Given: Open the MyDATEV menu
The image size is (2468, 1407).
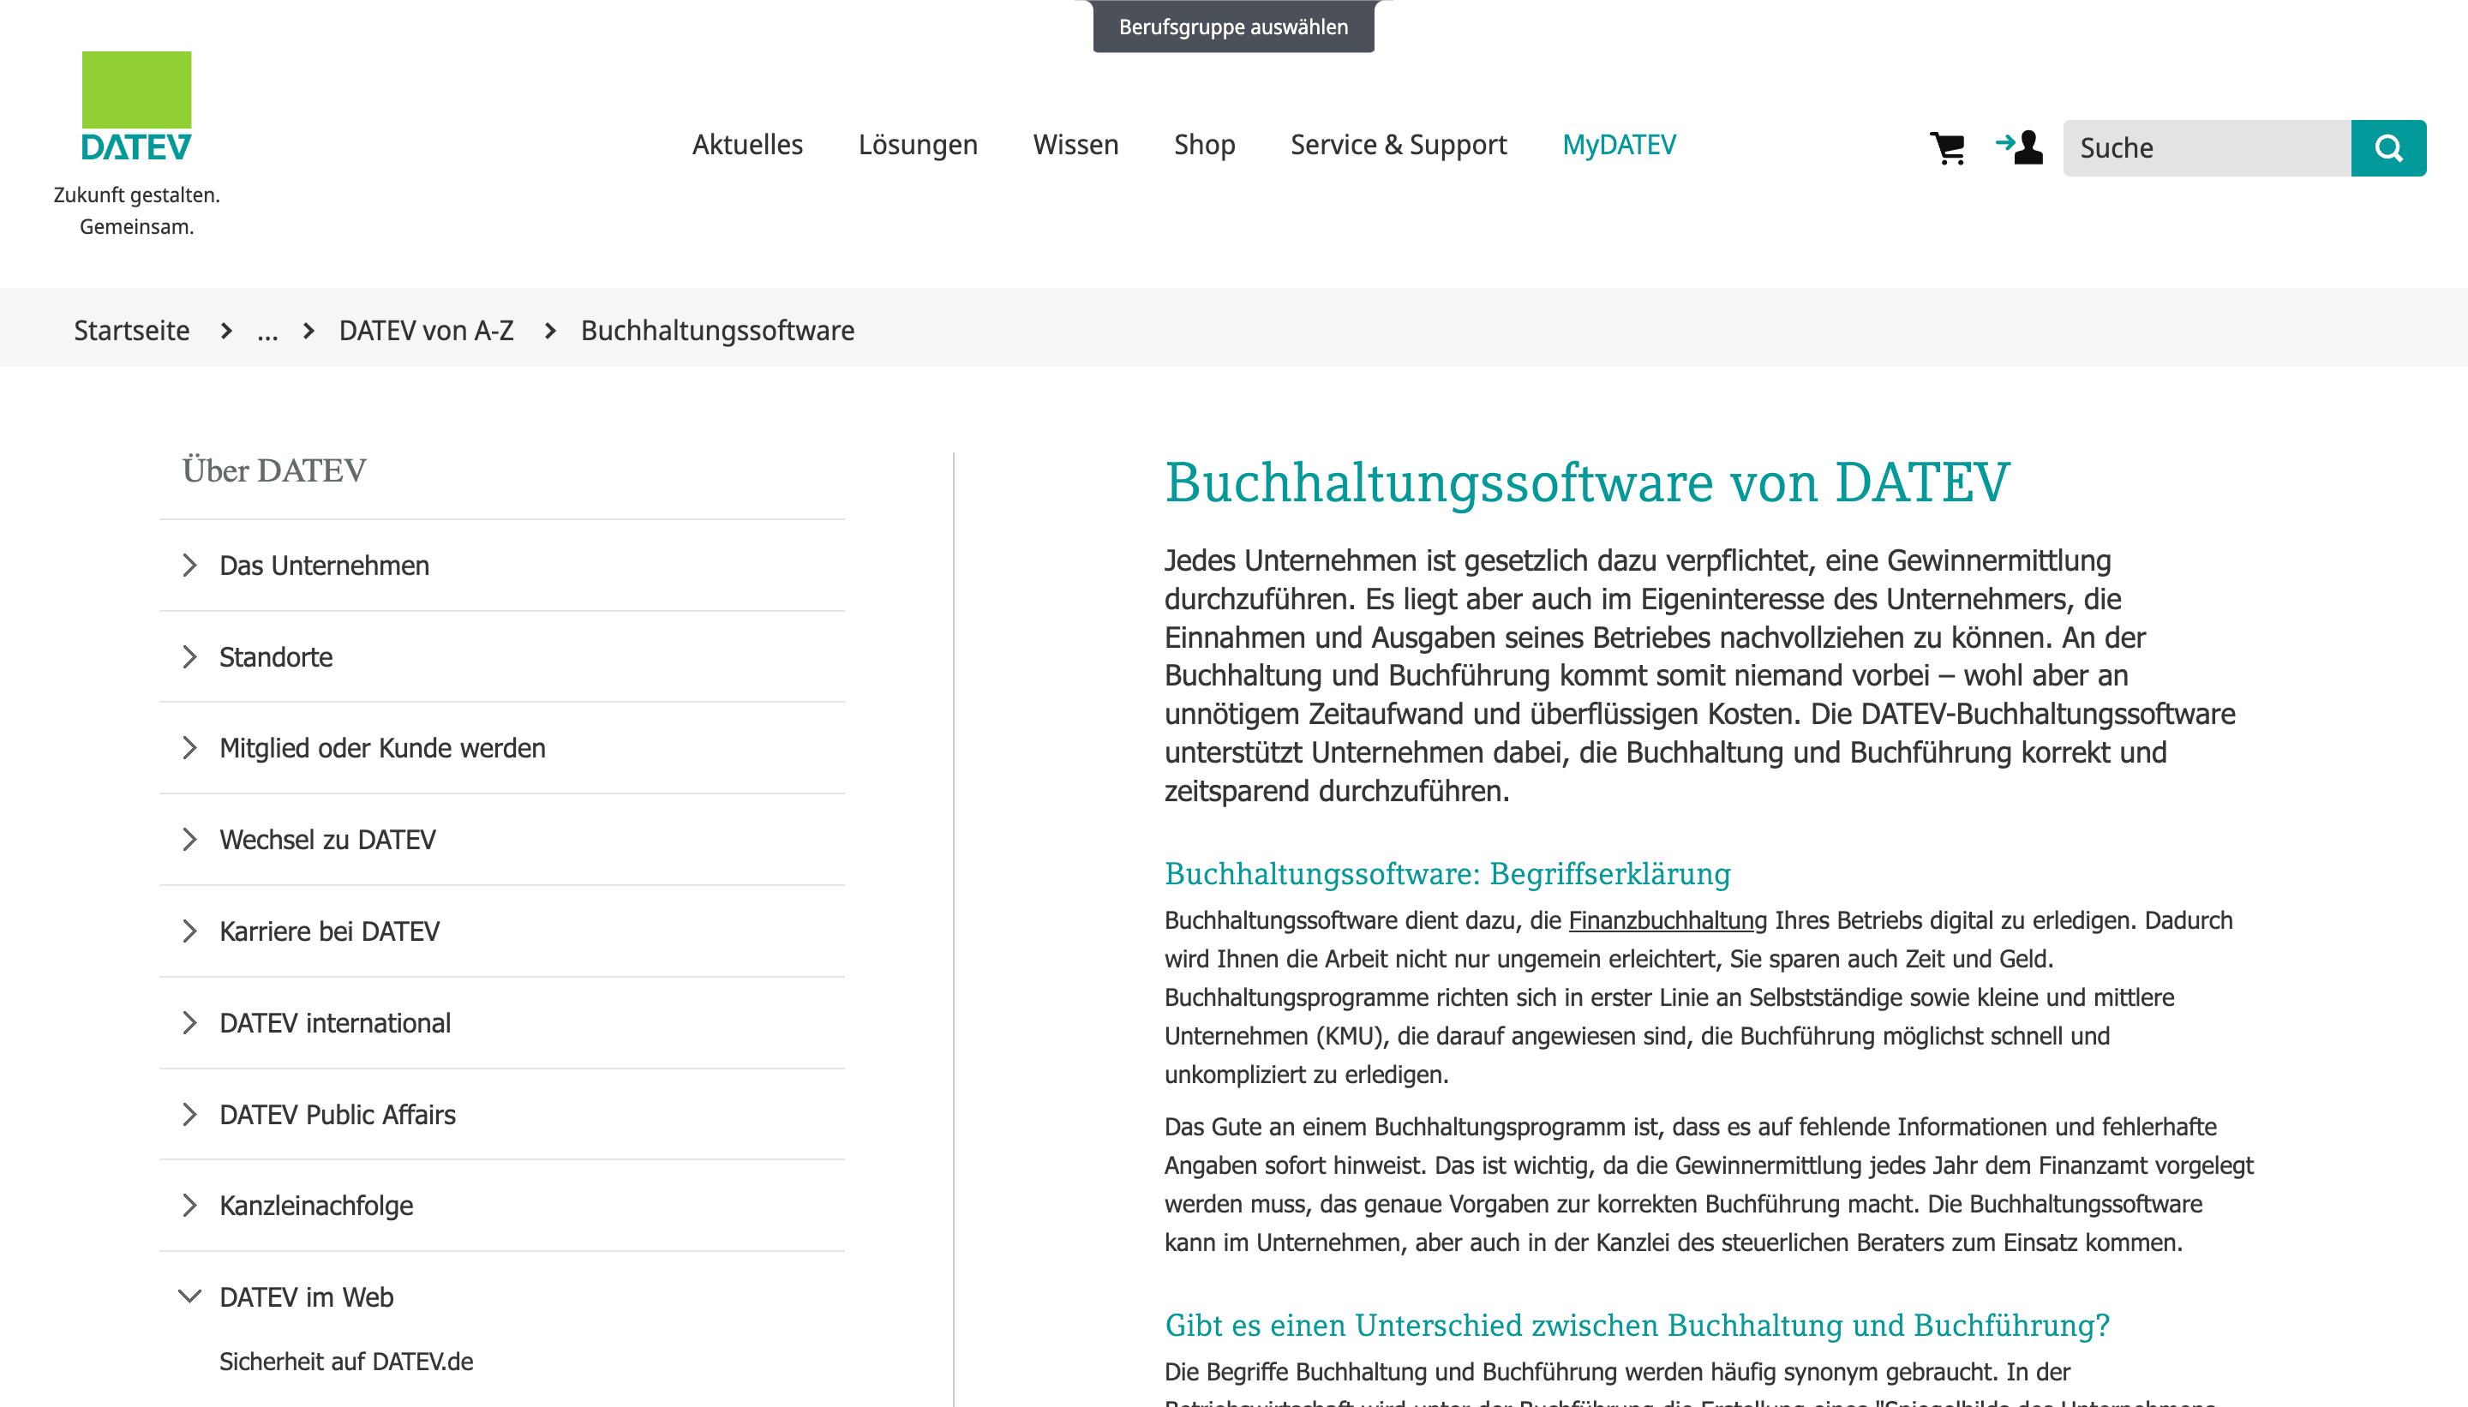Looking at the screenshot, I should pos(1619,145).
